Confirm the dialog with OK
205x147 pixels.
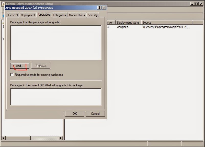coord(75,114)
